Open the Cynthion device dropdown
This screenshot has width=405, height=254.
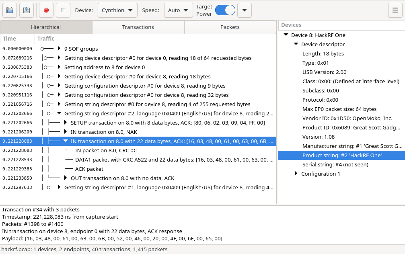pyautogui.click(x=117, y=10)
